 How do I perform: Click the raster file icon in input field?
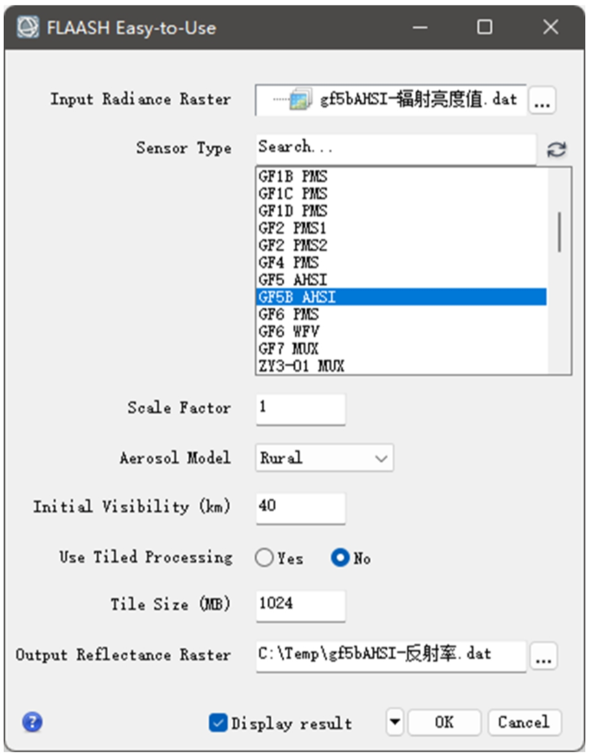[300, 100]
